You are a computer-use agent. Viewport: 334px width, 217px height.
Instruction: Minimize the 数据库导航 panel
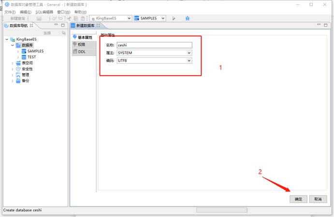(x=56, y=25)
